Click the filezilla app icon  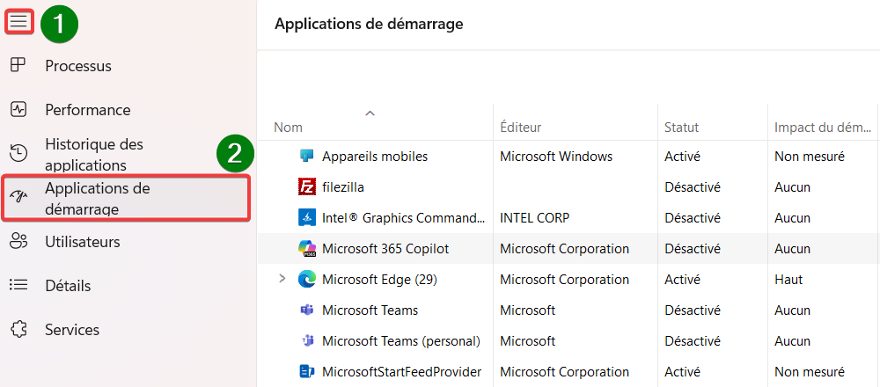[x=307, y=186]
